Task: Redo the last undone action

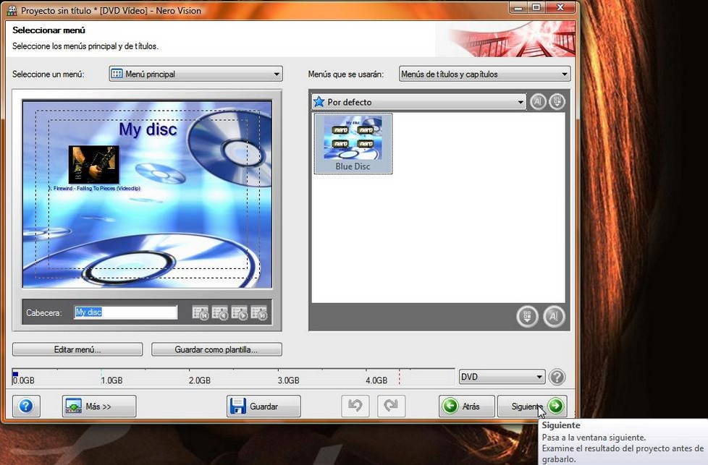Action: click(391, 406)
